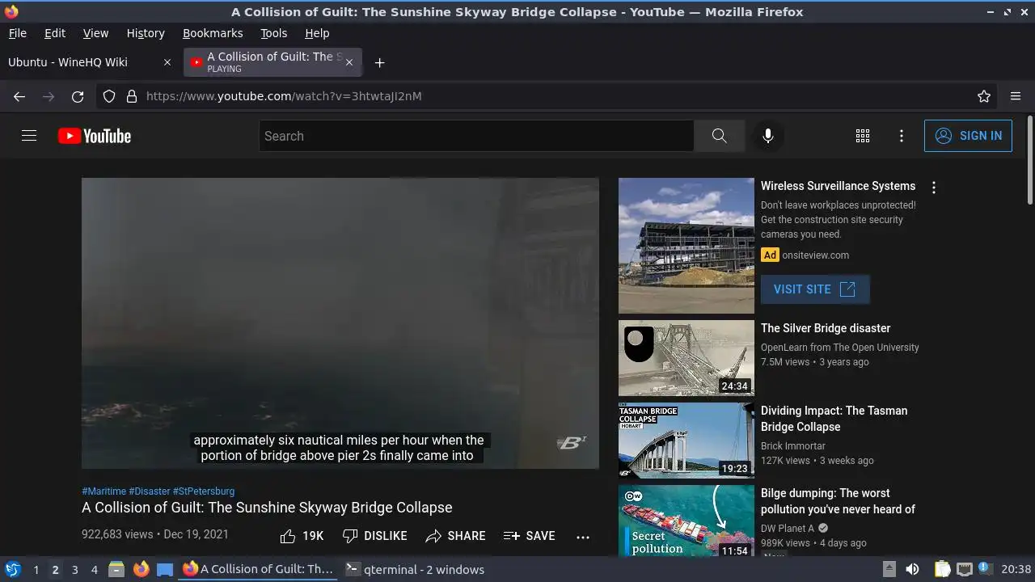Viewport: 1035px width, 582px height.
Task: Open the YouTube guide hamburger menu
Action: click(29, 136)
